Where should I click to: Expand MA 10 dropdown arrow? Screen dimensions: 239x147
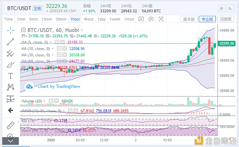point(53,48)
